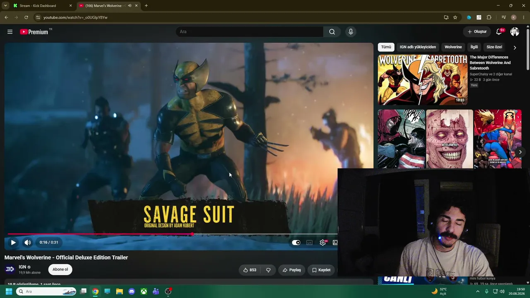Image resolution: width=530 pixels, height=298 pixels.
Task: Click the Oluştur create button
Action: [477, 32]
